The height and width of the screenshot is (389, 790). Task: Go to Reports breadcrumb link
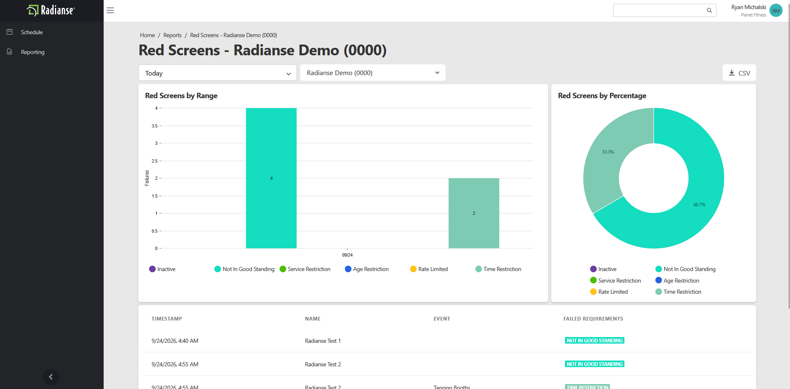(172, 35)
